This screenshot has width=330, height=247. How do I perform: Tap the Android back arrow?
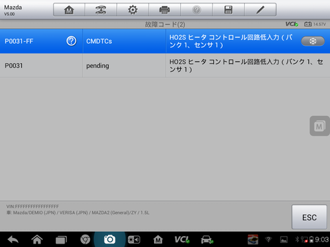(x=13, y=239)
